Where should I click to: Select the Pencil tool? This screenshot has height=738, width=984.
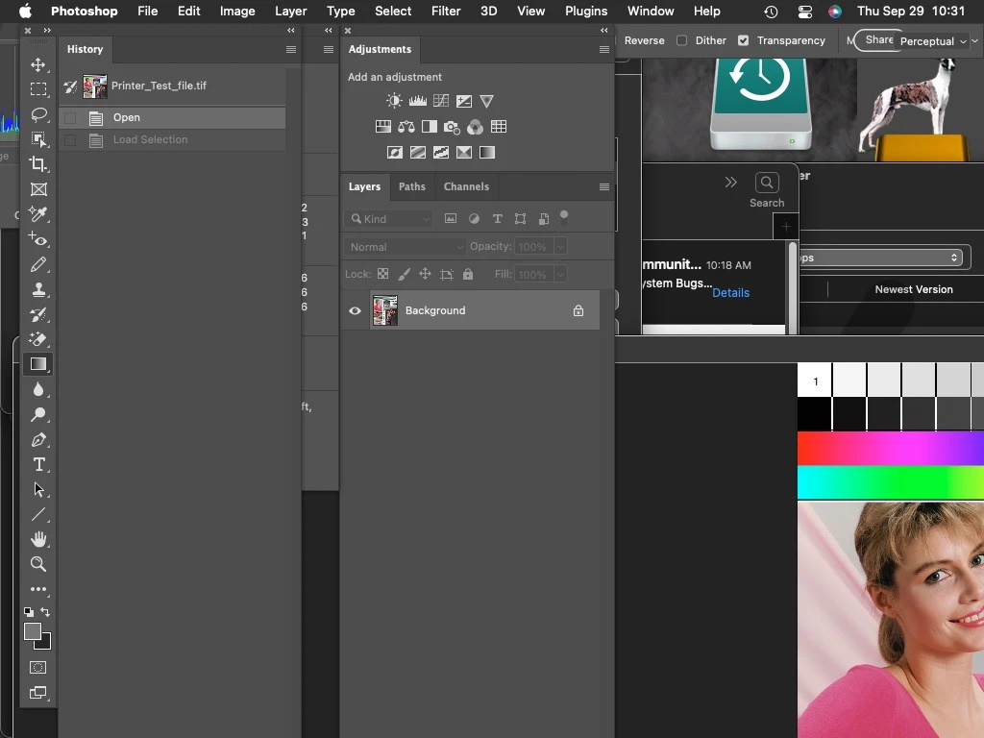click(x=38, y=264)
